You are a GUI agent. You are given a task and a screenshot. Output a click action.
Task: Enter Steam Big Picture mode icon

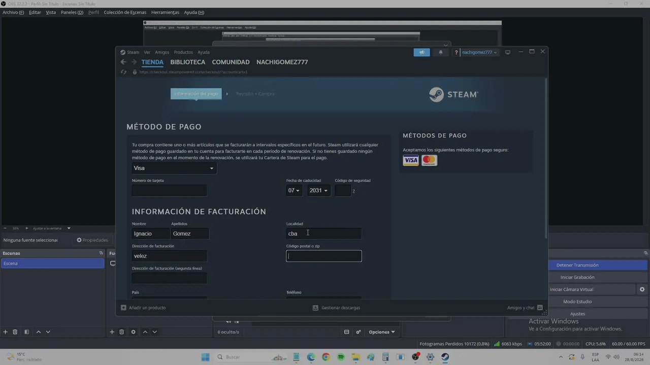[508, 52]
